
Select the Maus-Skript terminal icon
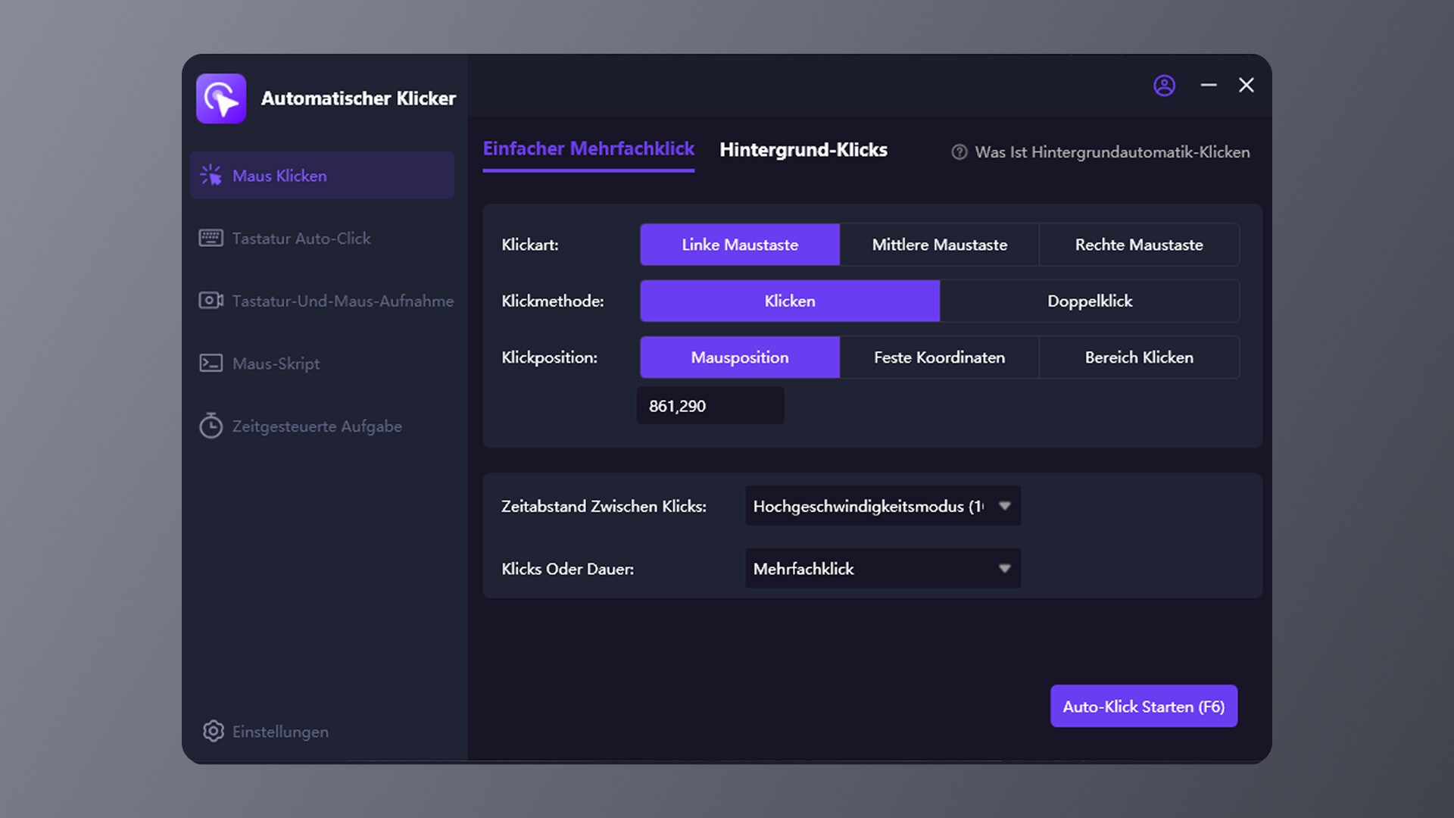pyautogui.click(x=211, y=364)
